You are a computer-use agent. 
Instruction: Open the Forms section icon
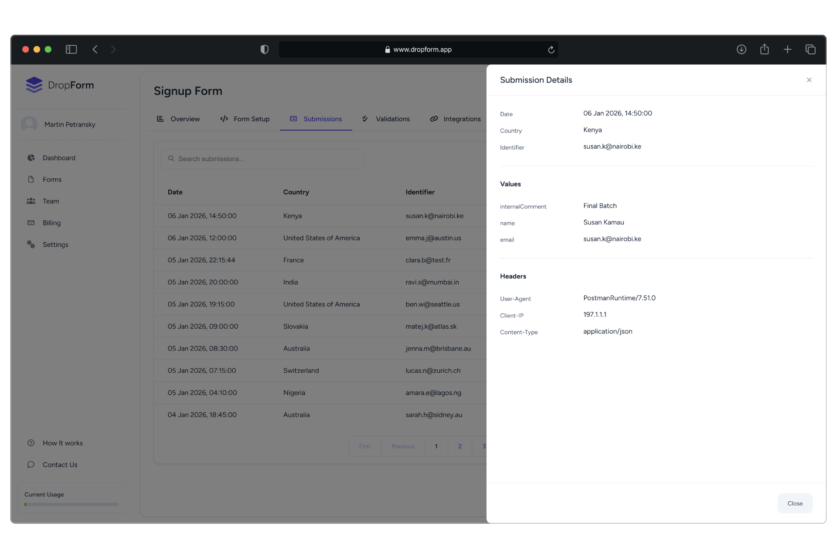pos(31,179)
